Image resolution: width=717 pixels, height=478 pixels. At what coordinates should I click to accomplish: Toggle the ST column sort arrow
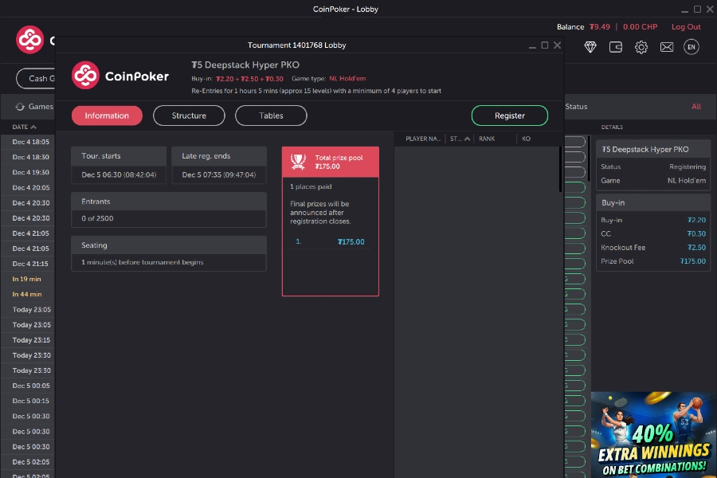click(x=467, y=139)
